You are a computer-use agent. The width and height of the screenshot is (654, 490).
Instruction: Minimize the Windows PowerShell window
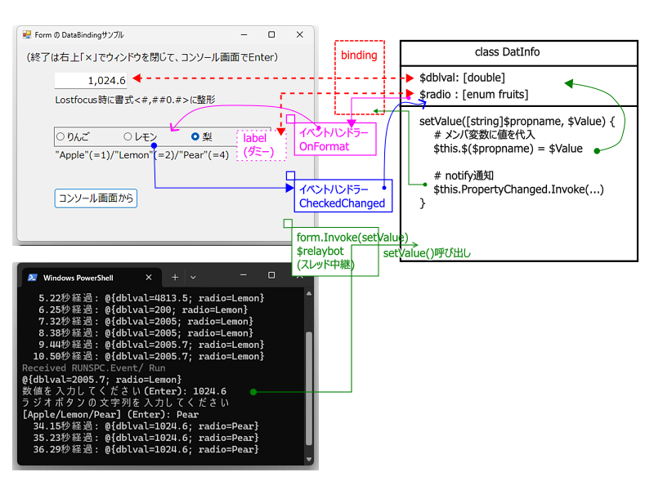(x=244, y=275)
